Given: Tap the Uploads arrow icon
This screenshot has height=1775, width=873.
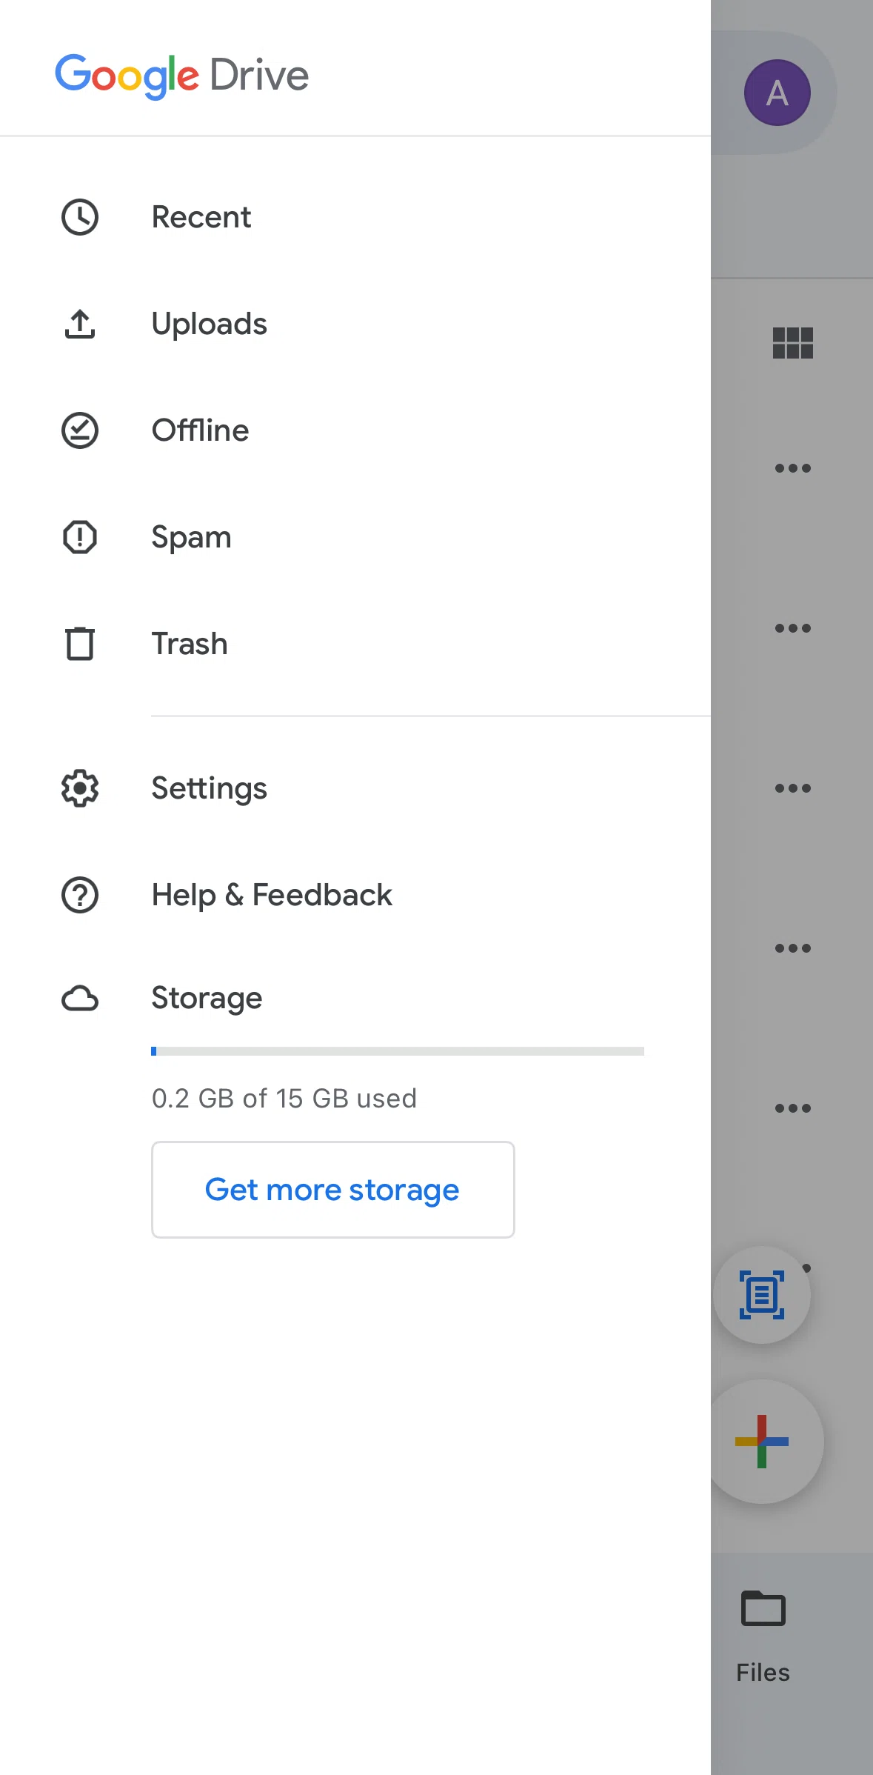Looking at the screenshot, I should pyautogui.click(x=80, y=324).
